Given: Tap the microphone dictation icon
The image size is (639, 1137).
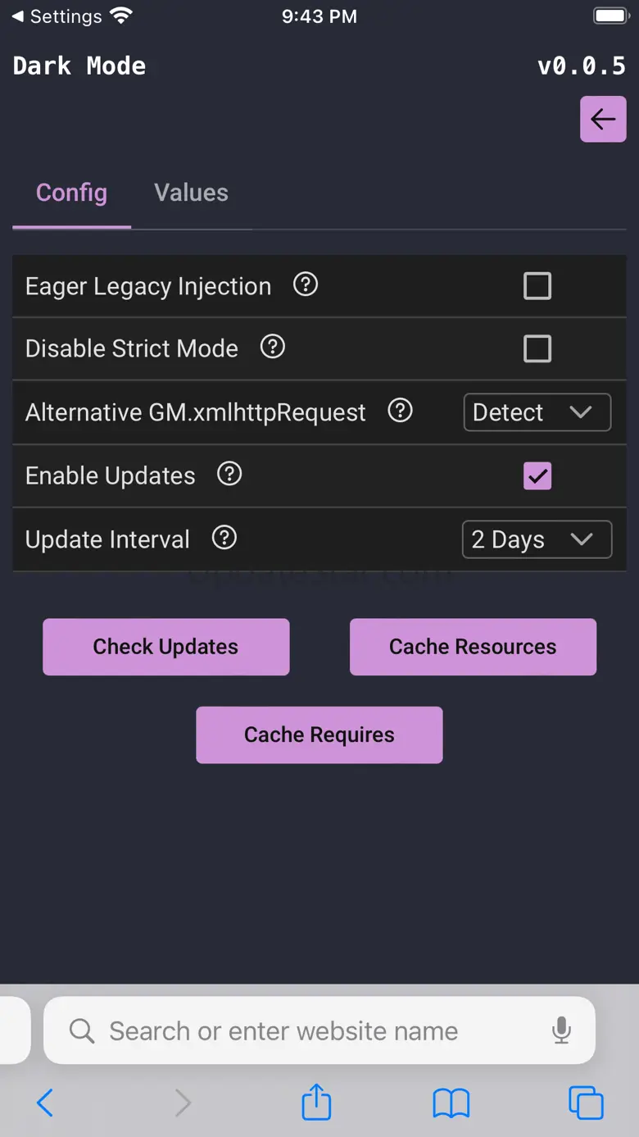Looking at the screenshot, I should tap(561, 1030).
